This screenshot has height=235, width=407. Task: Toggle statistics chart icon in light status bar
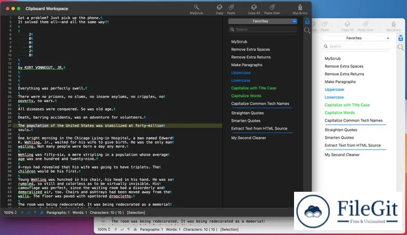(135, 229)
